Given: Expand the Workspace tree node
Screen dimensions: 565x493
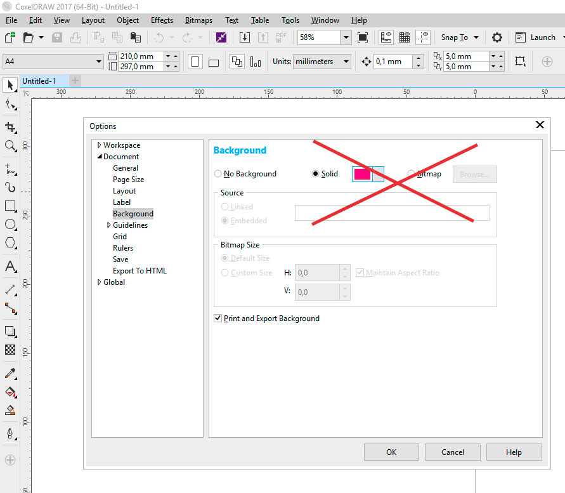Looking at the screenshot, I should coord(99,145).
